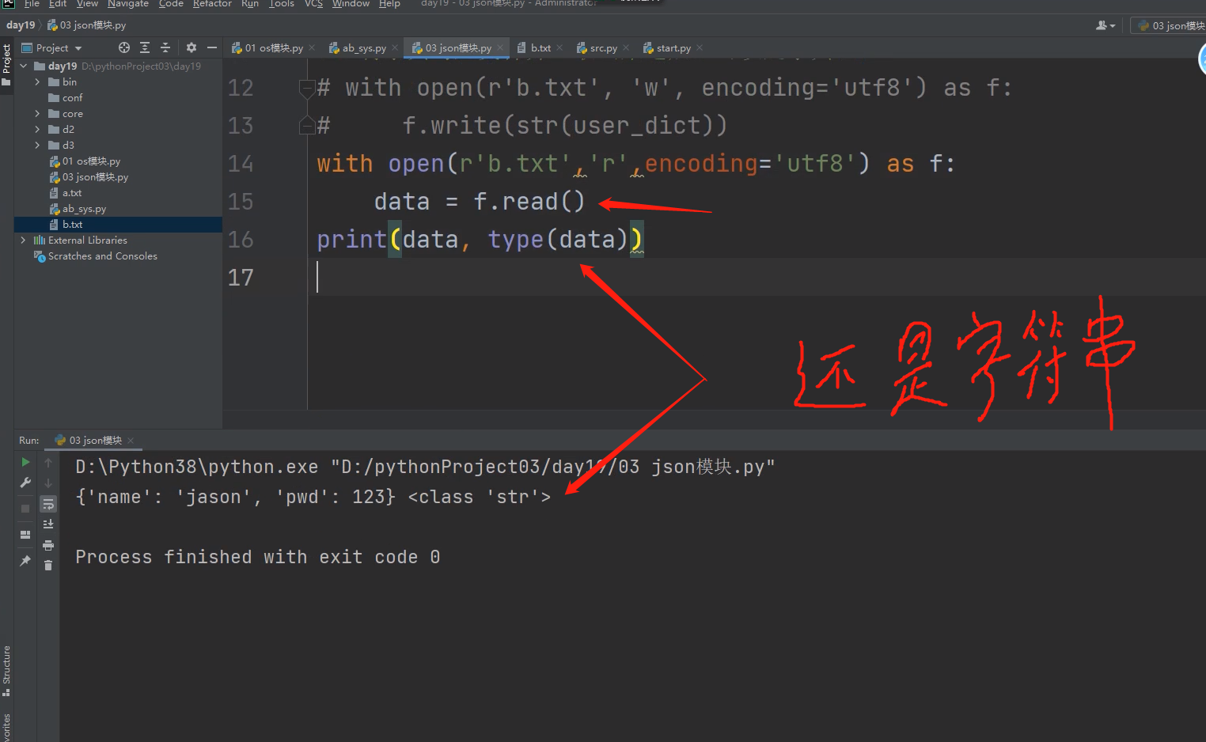This screenshot has width=1206, height=742.
Task: Click the 'data = f.read()' code line
Action: click(480, 202)
